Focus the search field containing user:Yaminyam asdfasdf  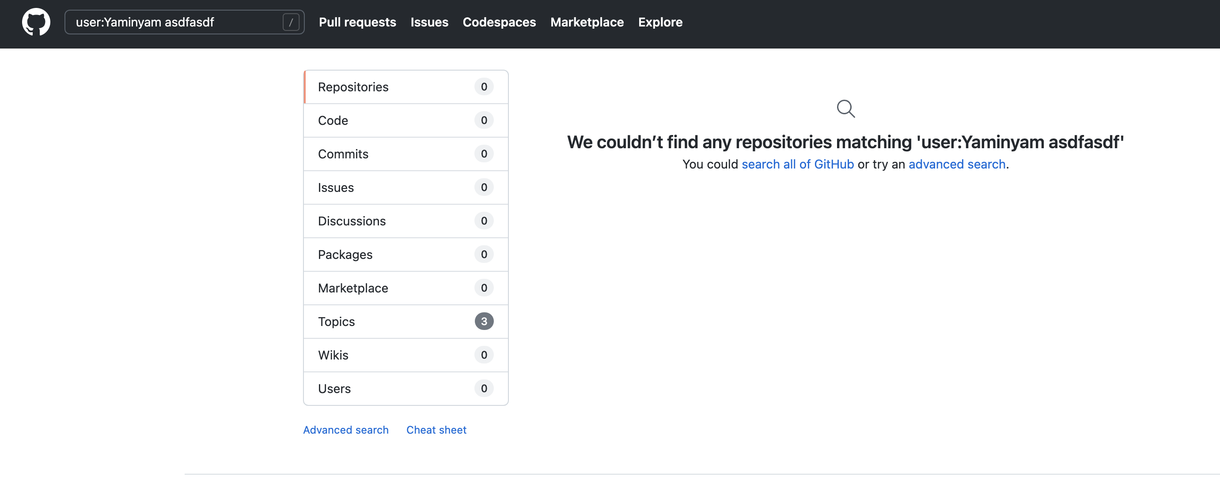click(175, 22)
